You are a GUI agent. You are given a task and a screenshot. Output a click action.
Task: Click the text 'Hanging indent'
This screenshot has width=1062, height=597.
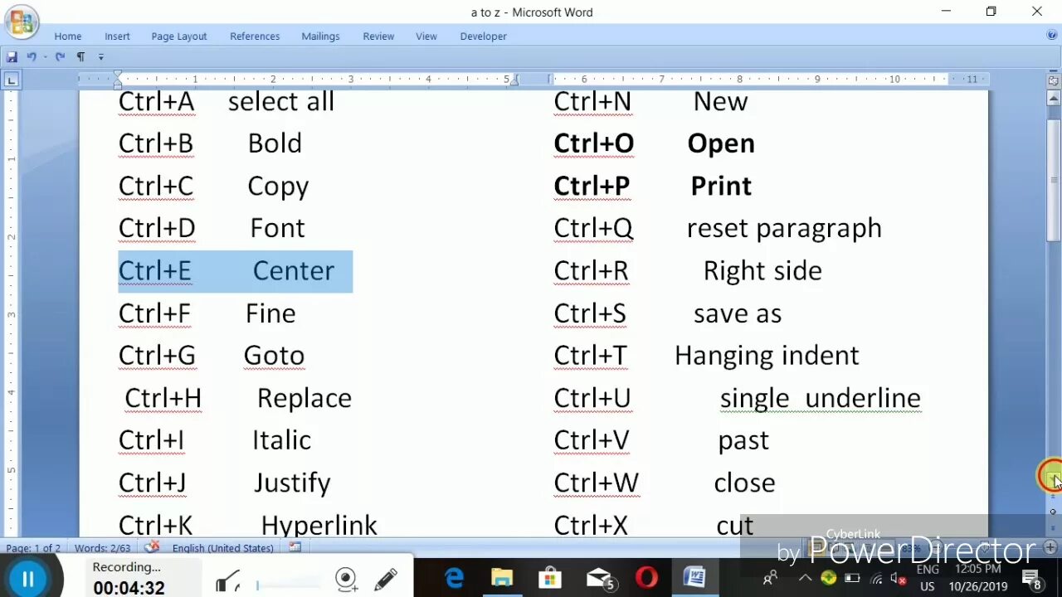767,357
